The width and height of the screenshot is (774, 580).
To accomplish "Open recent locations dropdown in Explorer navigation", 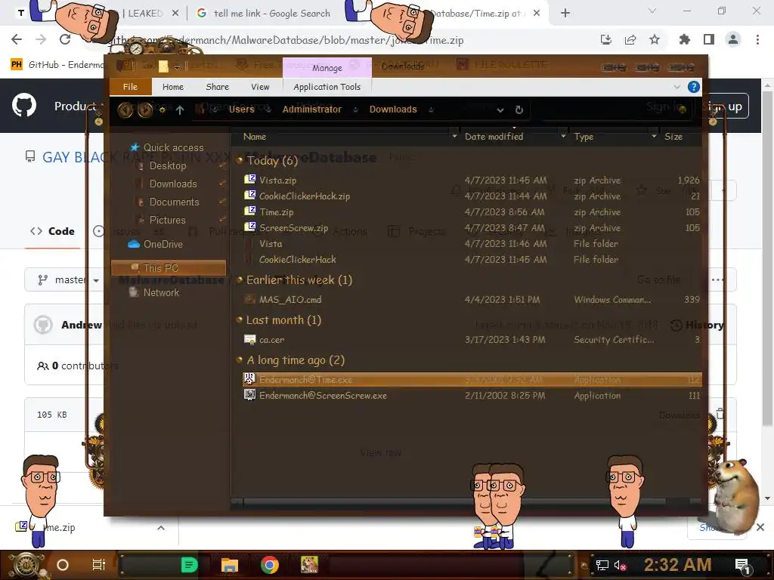I will tap(162, 110).
